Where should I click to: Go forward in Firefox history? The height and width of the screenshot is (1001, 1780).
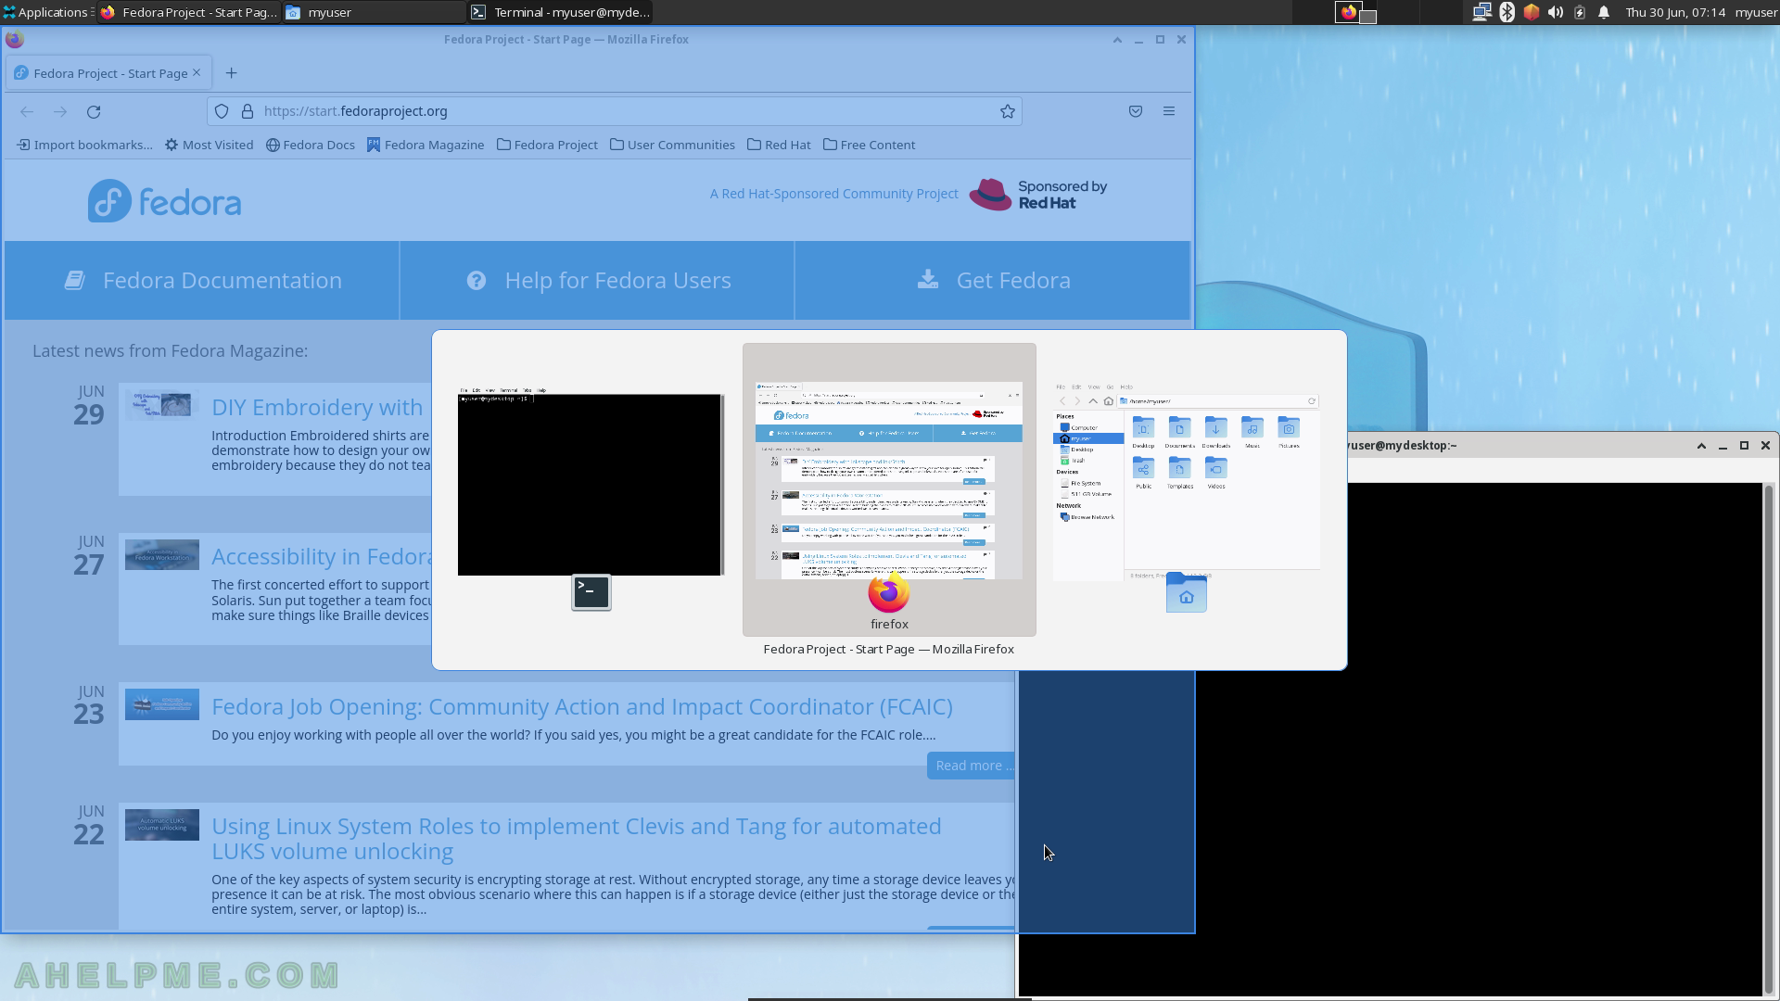pos(60,111)
